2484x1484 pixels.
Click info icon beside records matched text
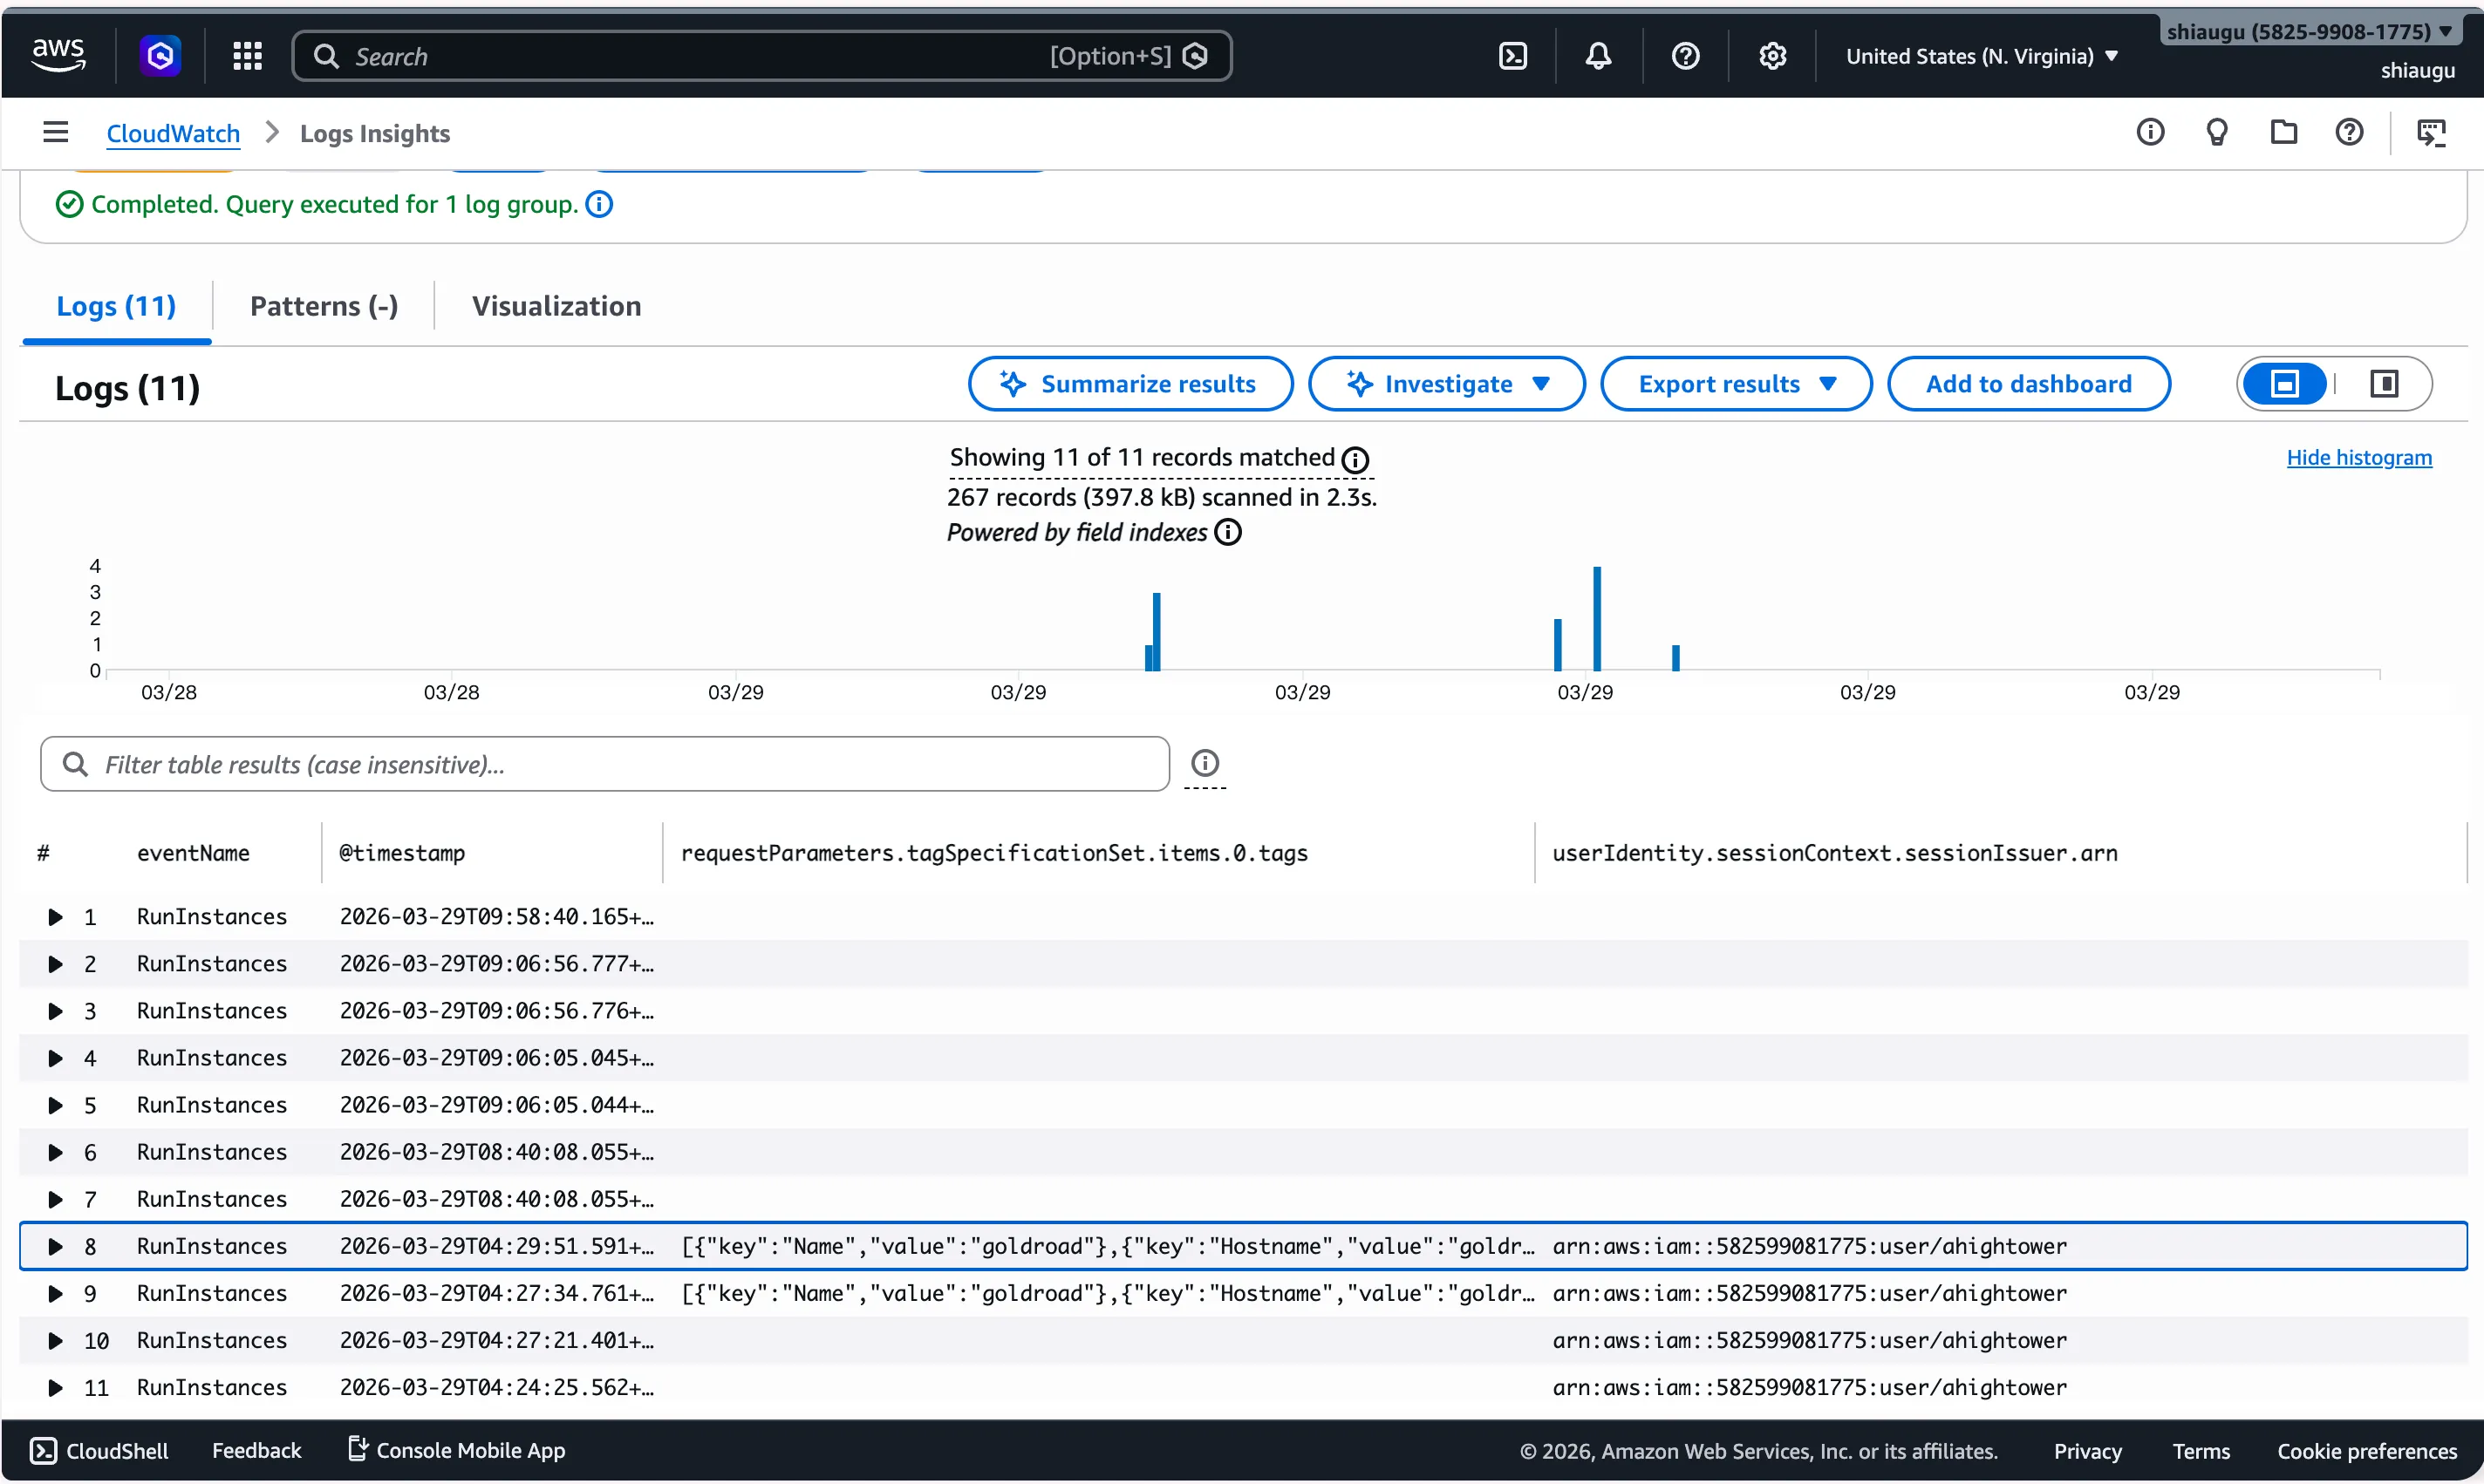pyautogui.click(x=1355, y=459)
